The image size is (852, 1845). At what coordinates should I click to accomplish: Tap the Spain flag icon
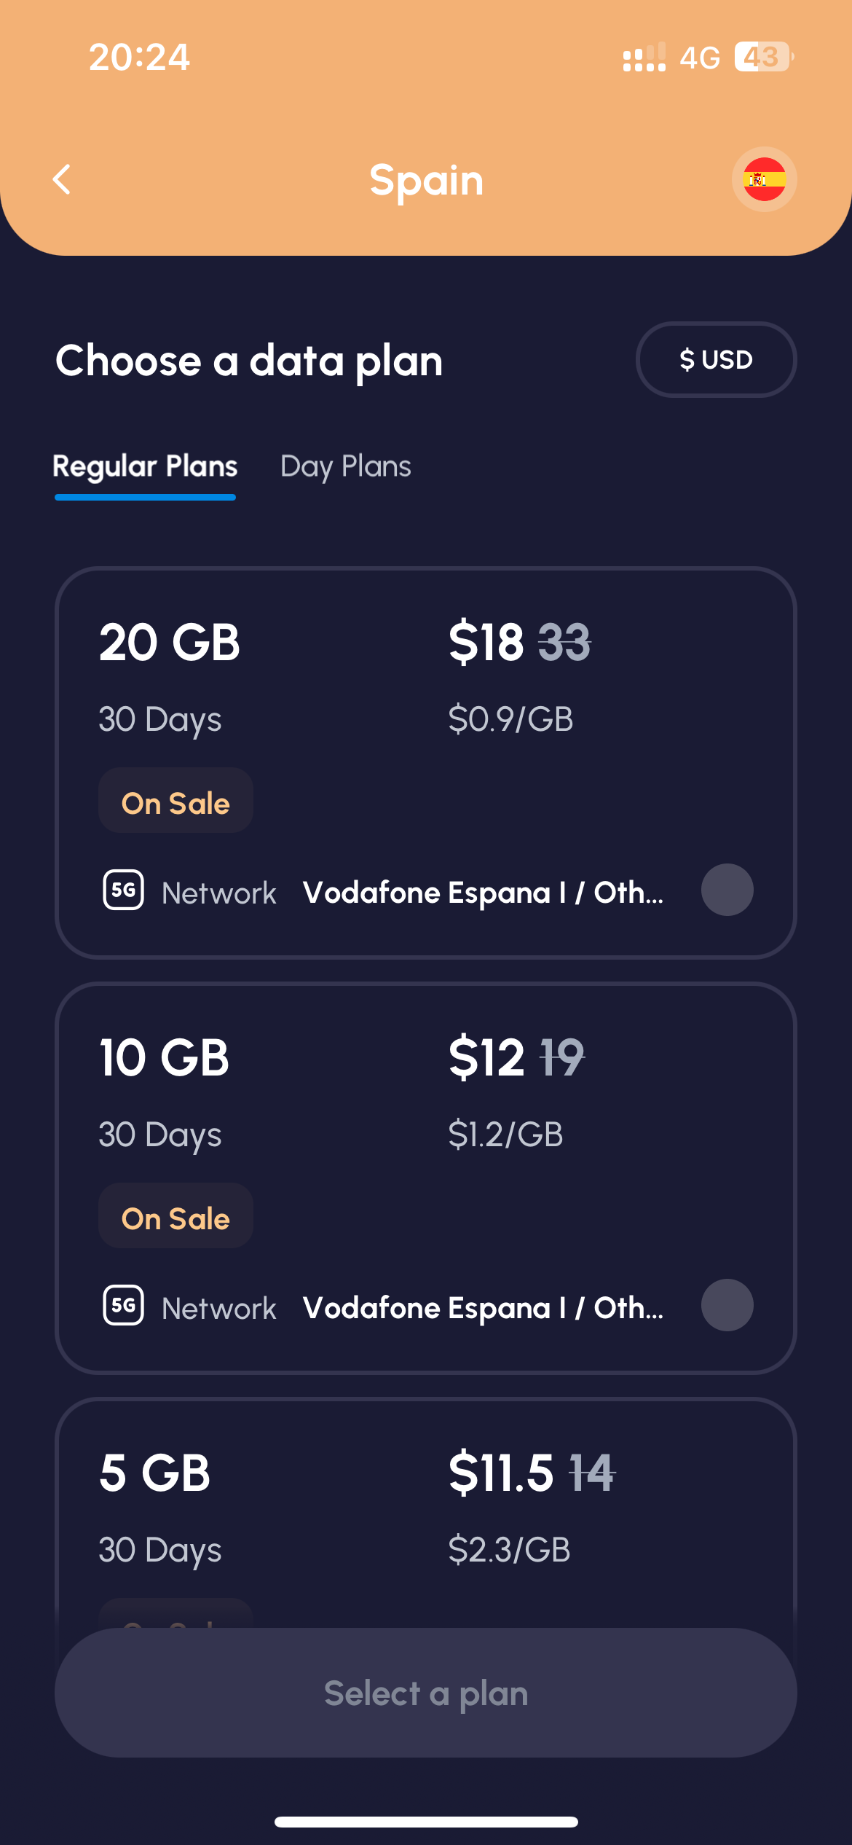(764, 179)
